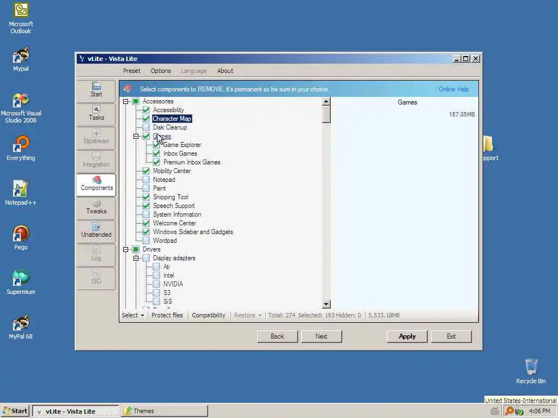This screenshot has width=558, height=418.
Task: Click the Exit button
Action: (x=451, y=336)
